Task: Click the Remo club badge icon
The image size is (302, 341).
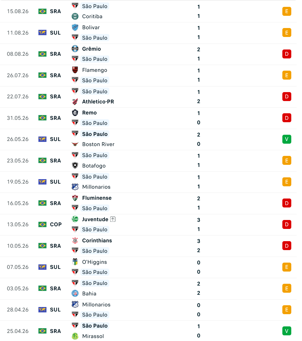Action: [x=75, y=113]
